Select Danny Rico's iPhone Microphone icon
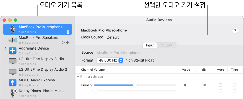The image size is (244, 99). [13, 93]
